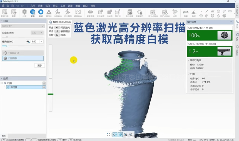
Task: Open the 系统设置 dropdown
Action: point(23,26)
